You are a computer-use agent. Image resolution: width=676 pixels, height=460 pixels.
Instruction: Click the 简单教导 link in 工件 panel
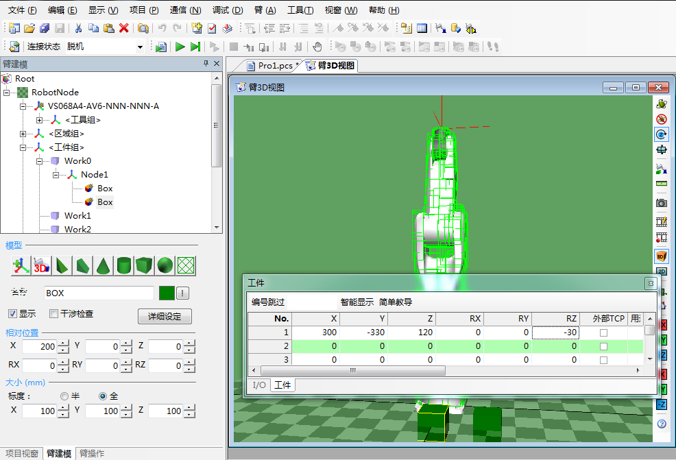coord(396,302)
